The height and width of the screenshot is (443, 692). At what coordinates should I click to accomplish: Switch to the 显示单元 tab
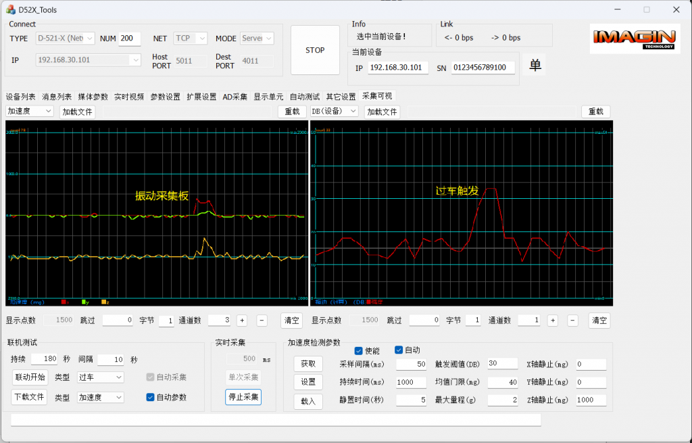tap(268, 97)
